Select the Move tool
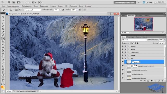Screen dimensions: 167x94 pyautogui.click(x=3, y=17)
